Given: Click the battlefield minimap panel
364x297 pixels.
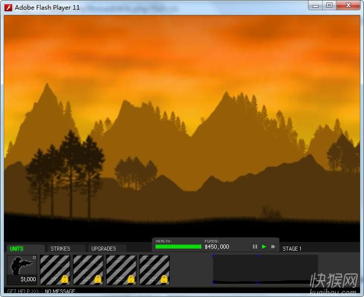Looking at the screenshot, I should pos(265,269).
